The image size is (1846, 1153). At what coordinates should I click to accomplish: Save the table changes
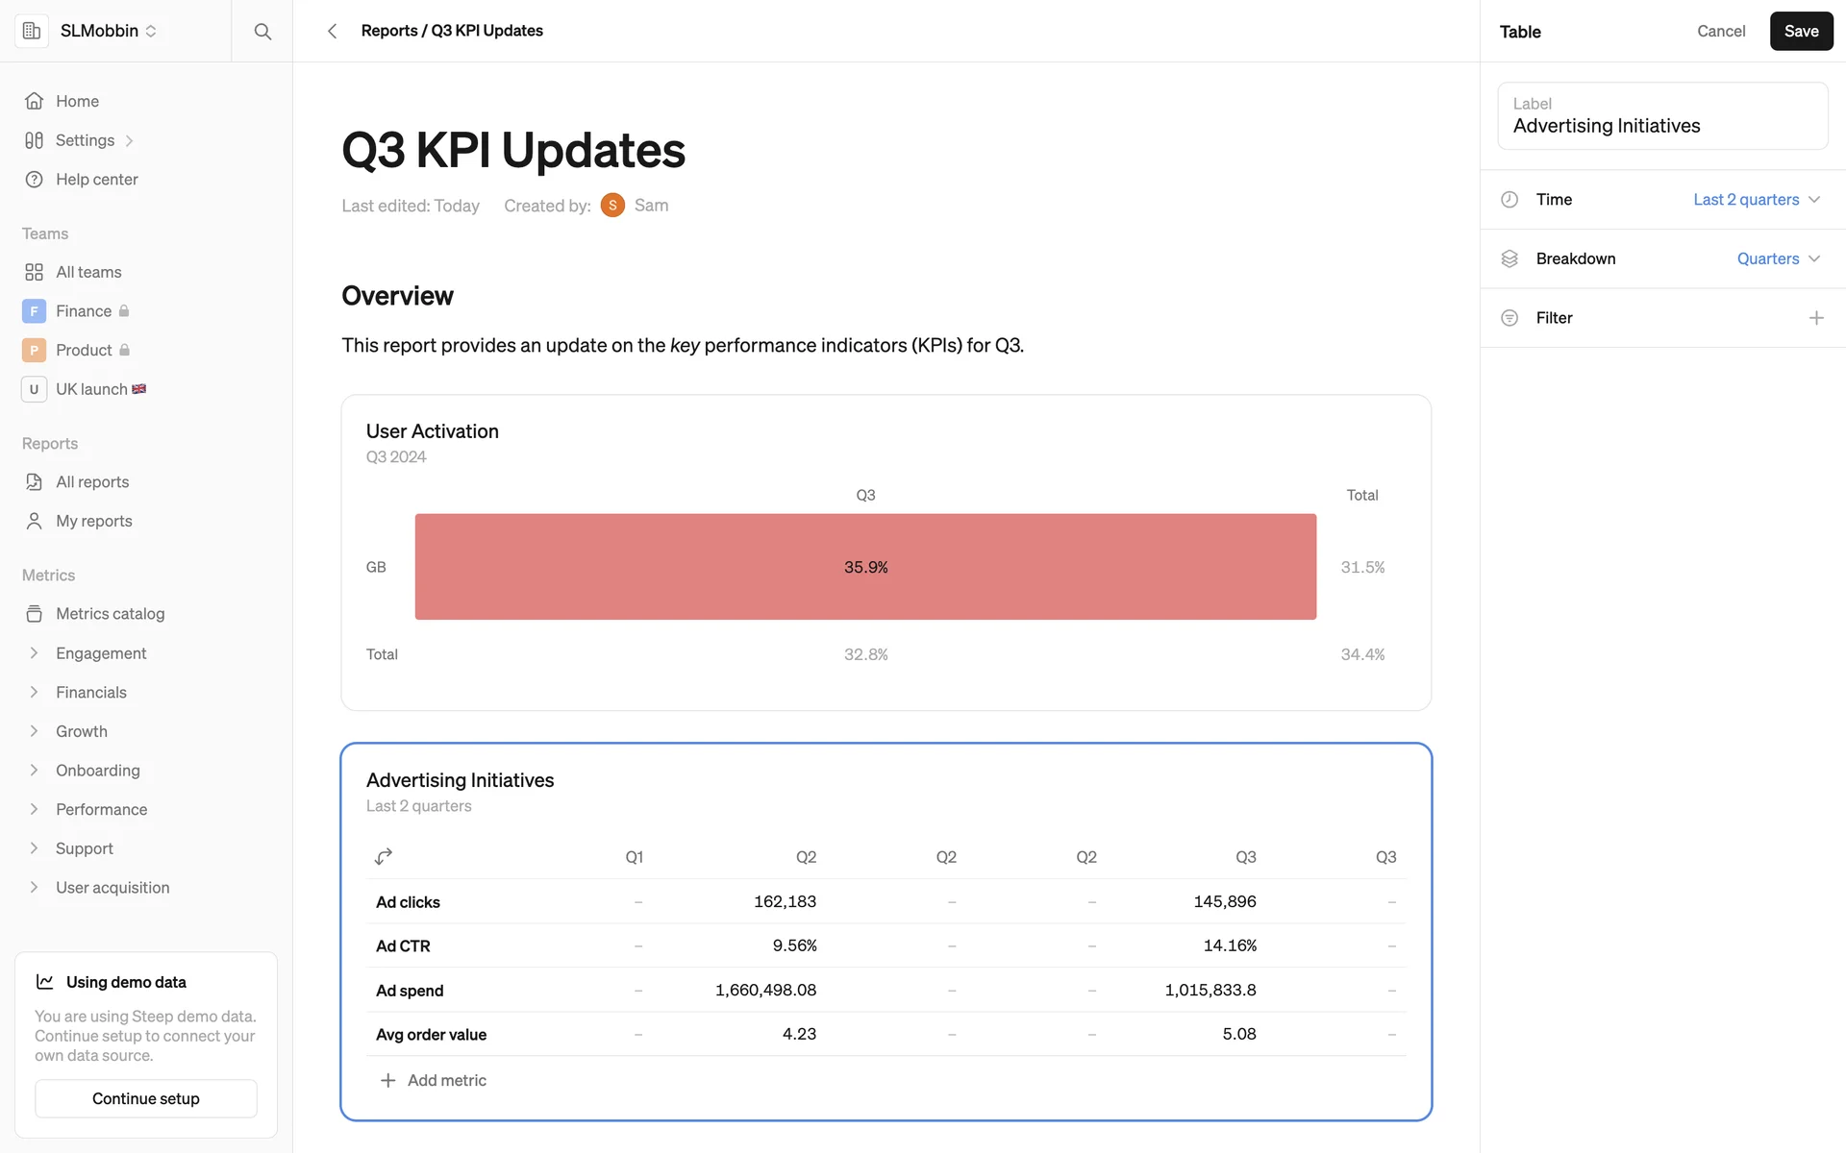1800,32
